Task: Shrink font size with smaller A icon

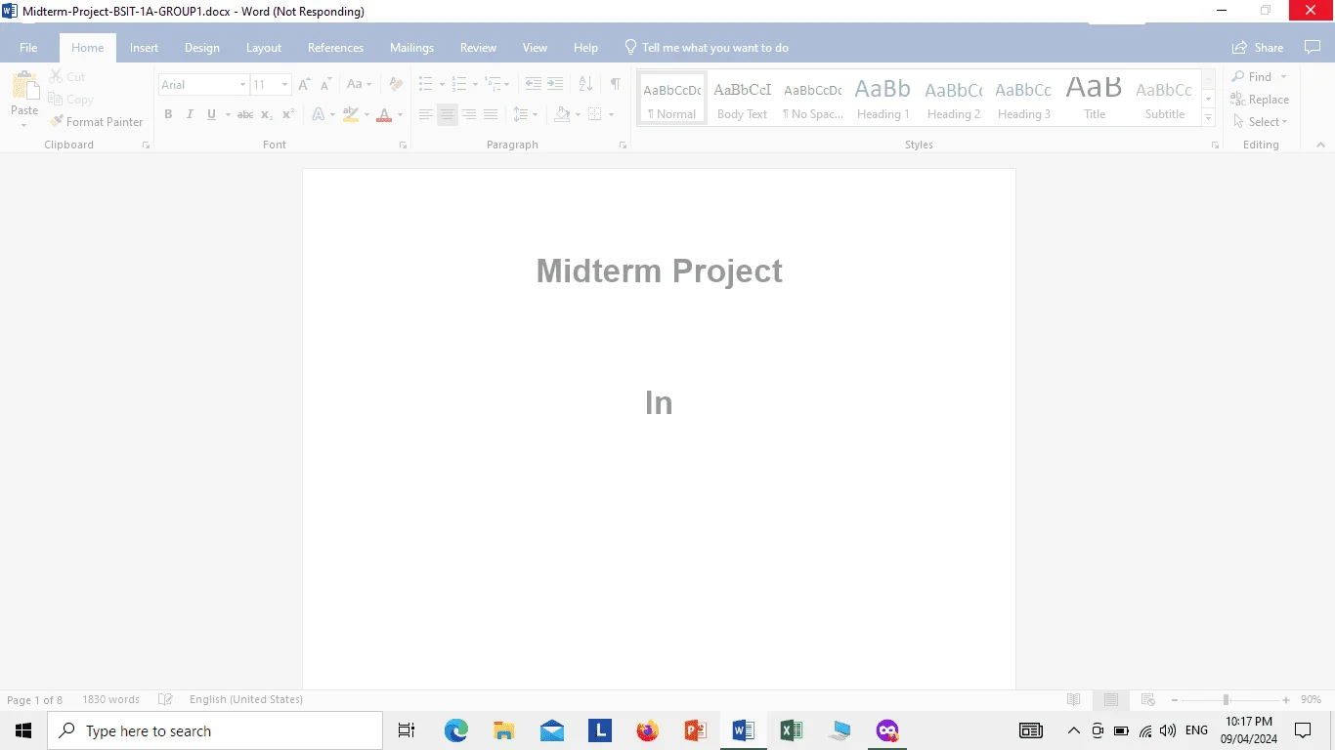Action: 326,85
